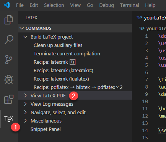Open the Edit menu
166x142 pixels.
[x=34, y=5]
